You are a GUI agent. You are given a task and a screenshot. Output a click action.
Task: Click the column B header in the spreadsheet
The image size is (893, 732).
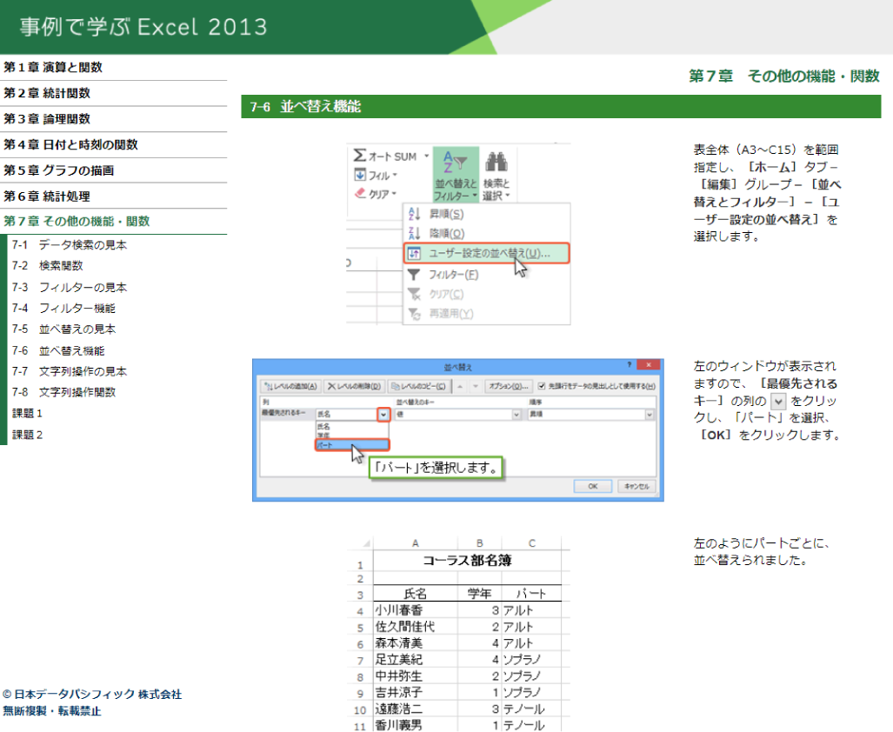coord(479,543)
